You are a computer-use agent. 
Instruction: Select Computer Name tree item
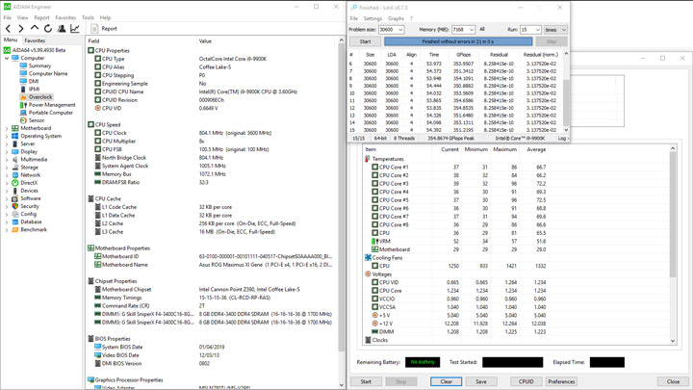[x=48, y=73]
